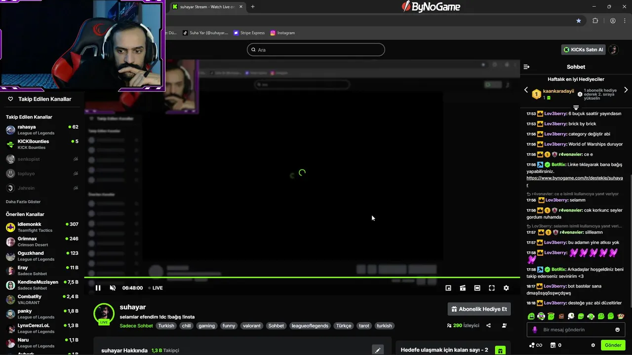Image resolution: width=632 pixels, height=355 pixels.
Task: Show next top gifter with right arrow
Action: point(626,90)
